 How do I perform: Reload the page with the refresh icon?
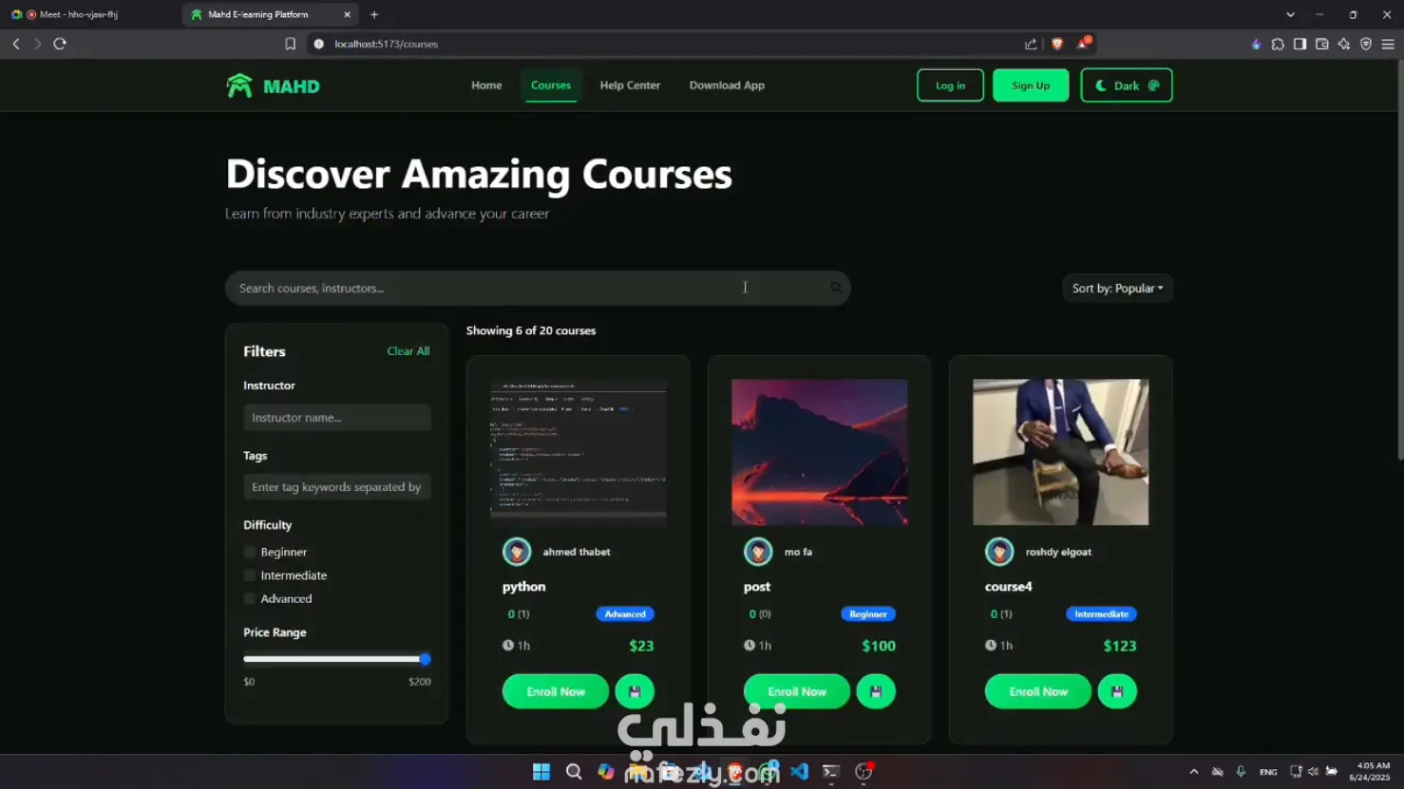pos(60,44)
